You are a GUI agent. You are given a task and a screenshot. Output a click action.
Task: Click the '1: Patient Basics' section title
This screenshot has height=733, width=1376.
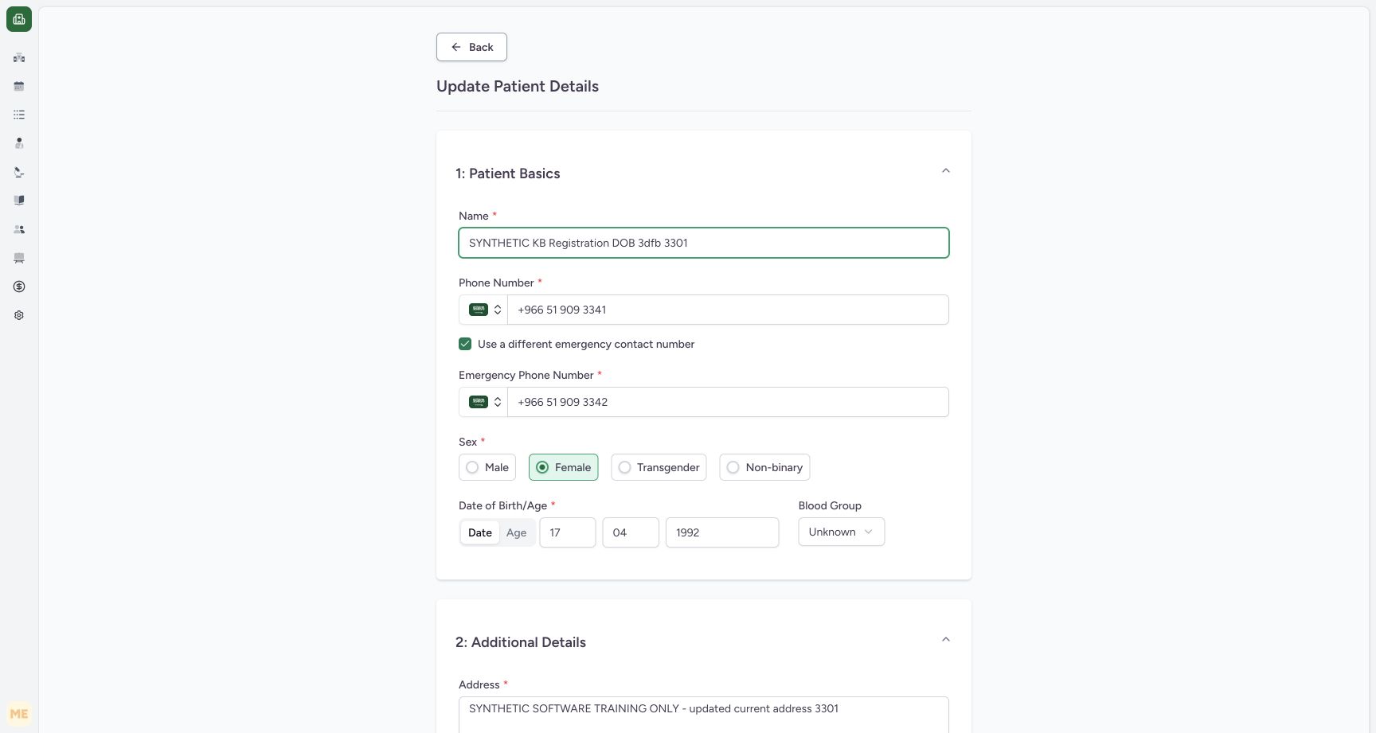[x=508, y=174]
